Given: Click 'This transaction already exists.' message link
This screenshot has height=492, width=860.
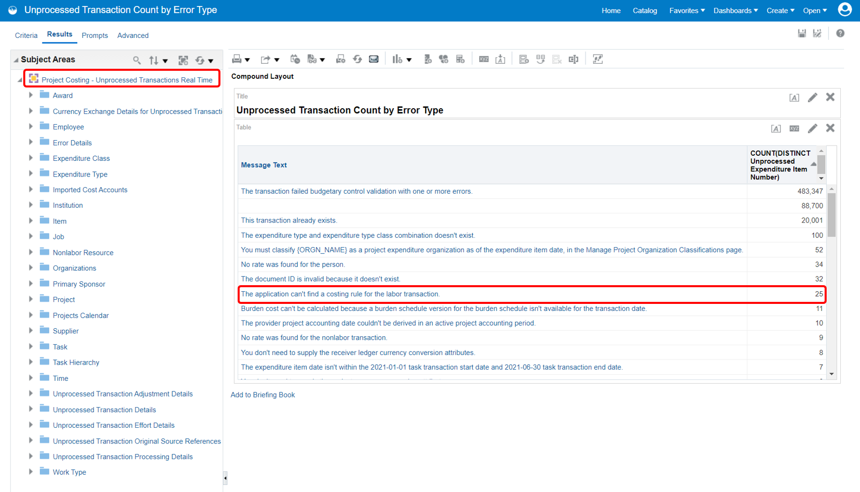Looking at the screenshot, I should (x=289, y=220).
